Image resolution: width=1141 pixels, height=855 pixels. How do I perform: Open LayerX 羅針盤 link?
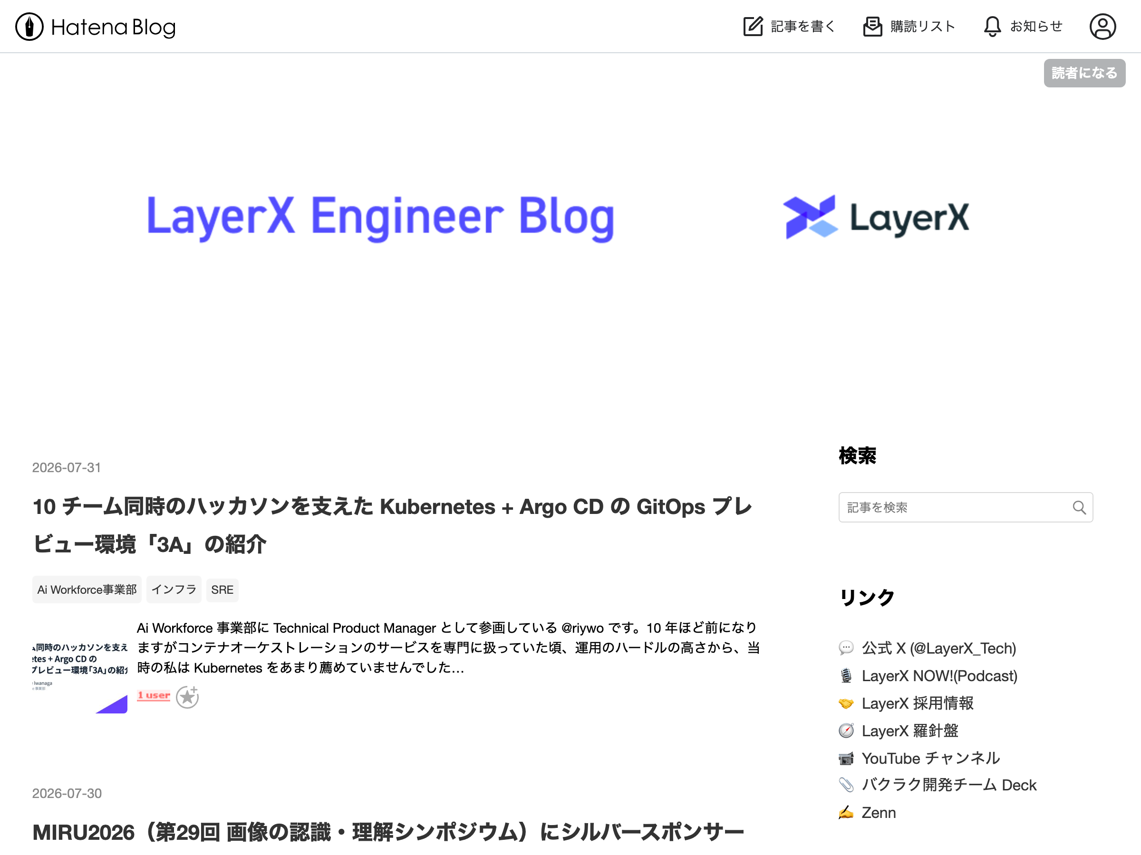click(x=910, y=730)
